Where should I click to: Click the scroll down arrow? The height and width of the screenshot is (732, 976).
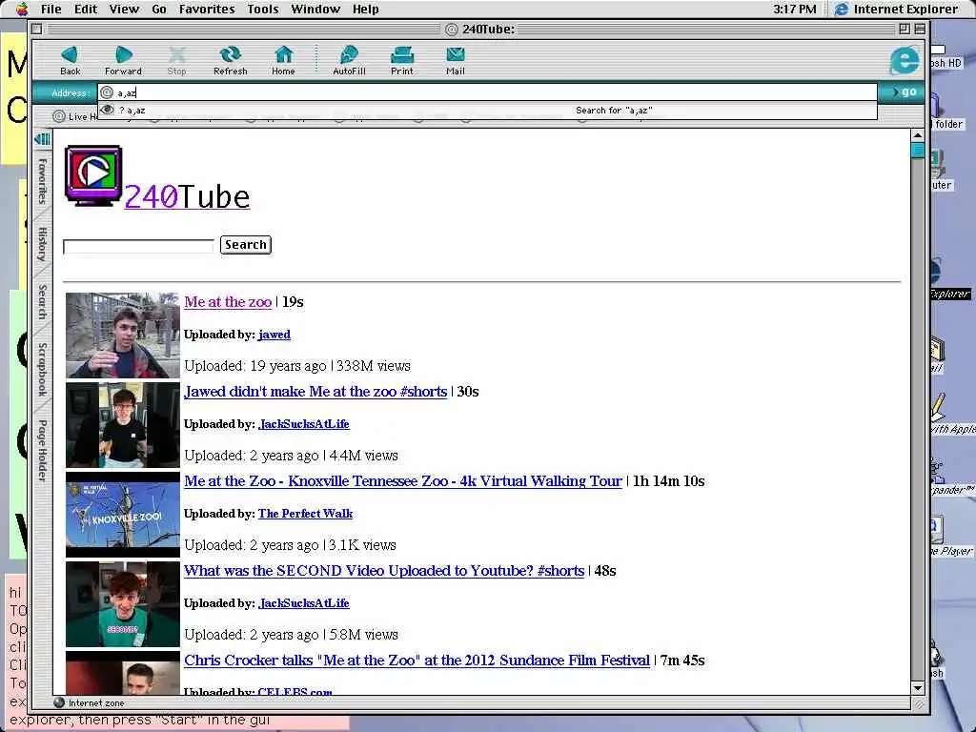click(918, 688)
